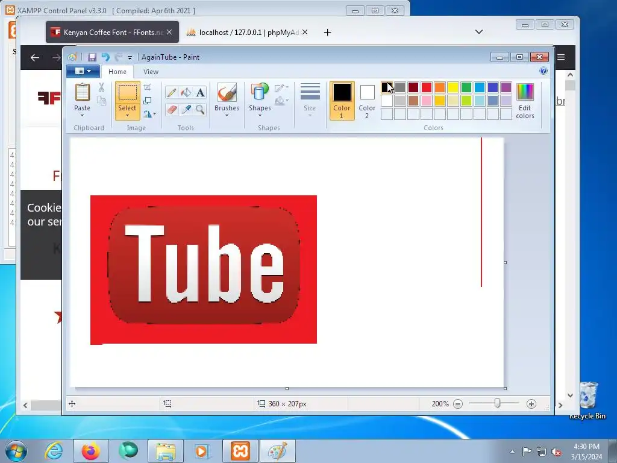Click the Undo arrow in quick access toolbar
Screen dimensions: 617x463
point(105,57)
